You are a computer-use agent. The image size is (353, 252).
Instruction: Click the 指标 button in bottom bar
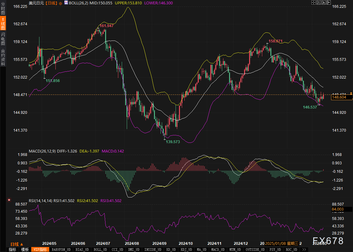(x=13, y=250)
